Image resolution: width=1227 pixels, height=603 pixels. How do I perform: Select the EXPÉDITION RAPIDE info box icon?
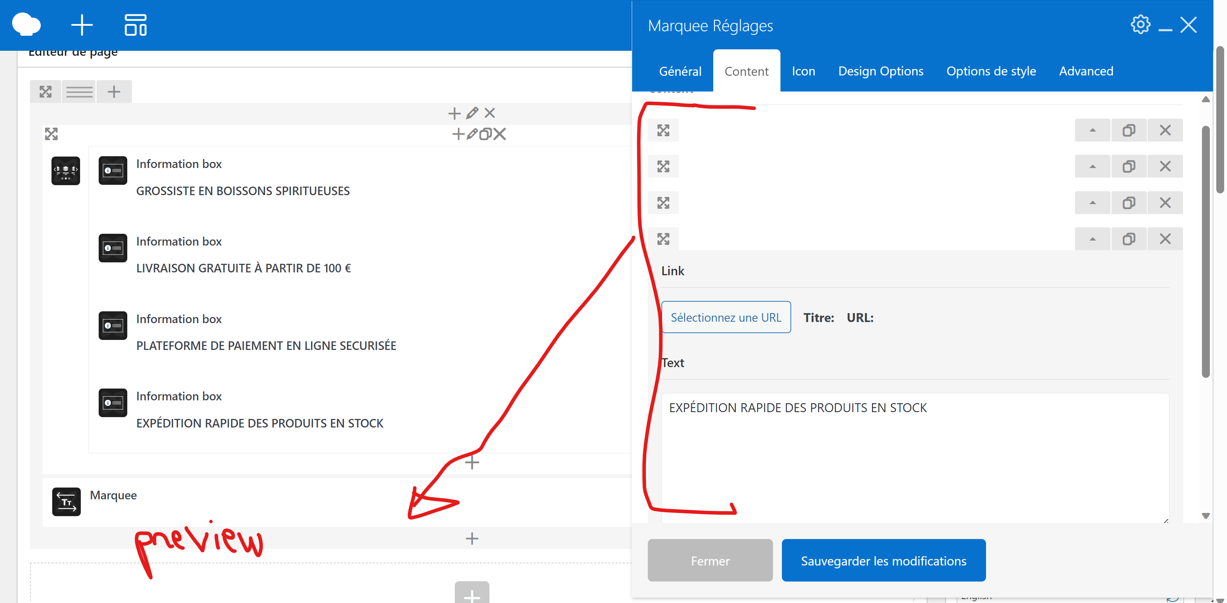(113, 403)
